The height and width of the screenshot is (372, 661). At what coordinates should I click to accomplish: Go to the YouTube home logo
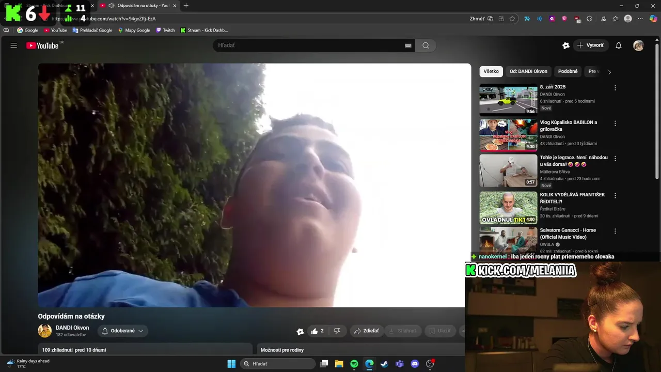pos(42,45)
